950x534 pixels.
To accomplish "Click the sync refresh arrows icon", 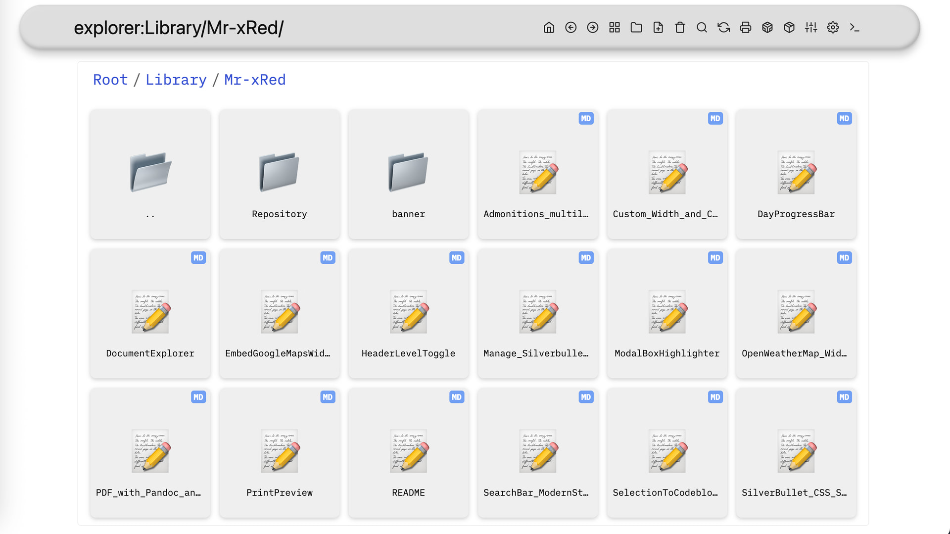I will (x=723, y=28).
